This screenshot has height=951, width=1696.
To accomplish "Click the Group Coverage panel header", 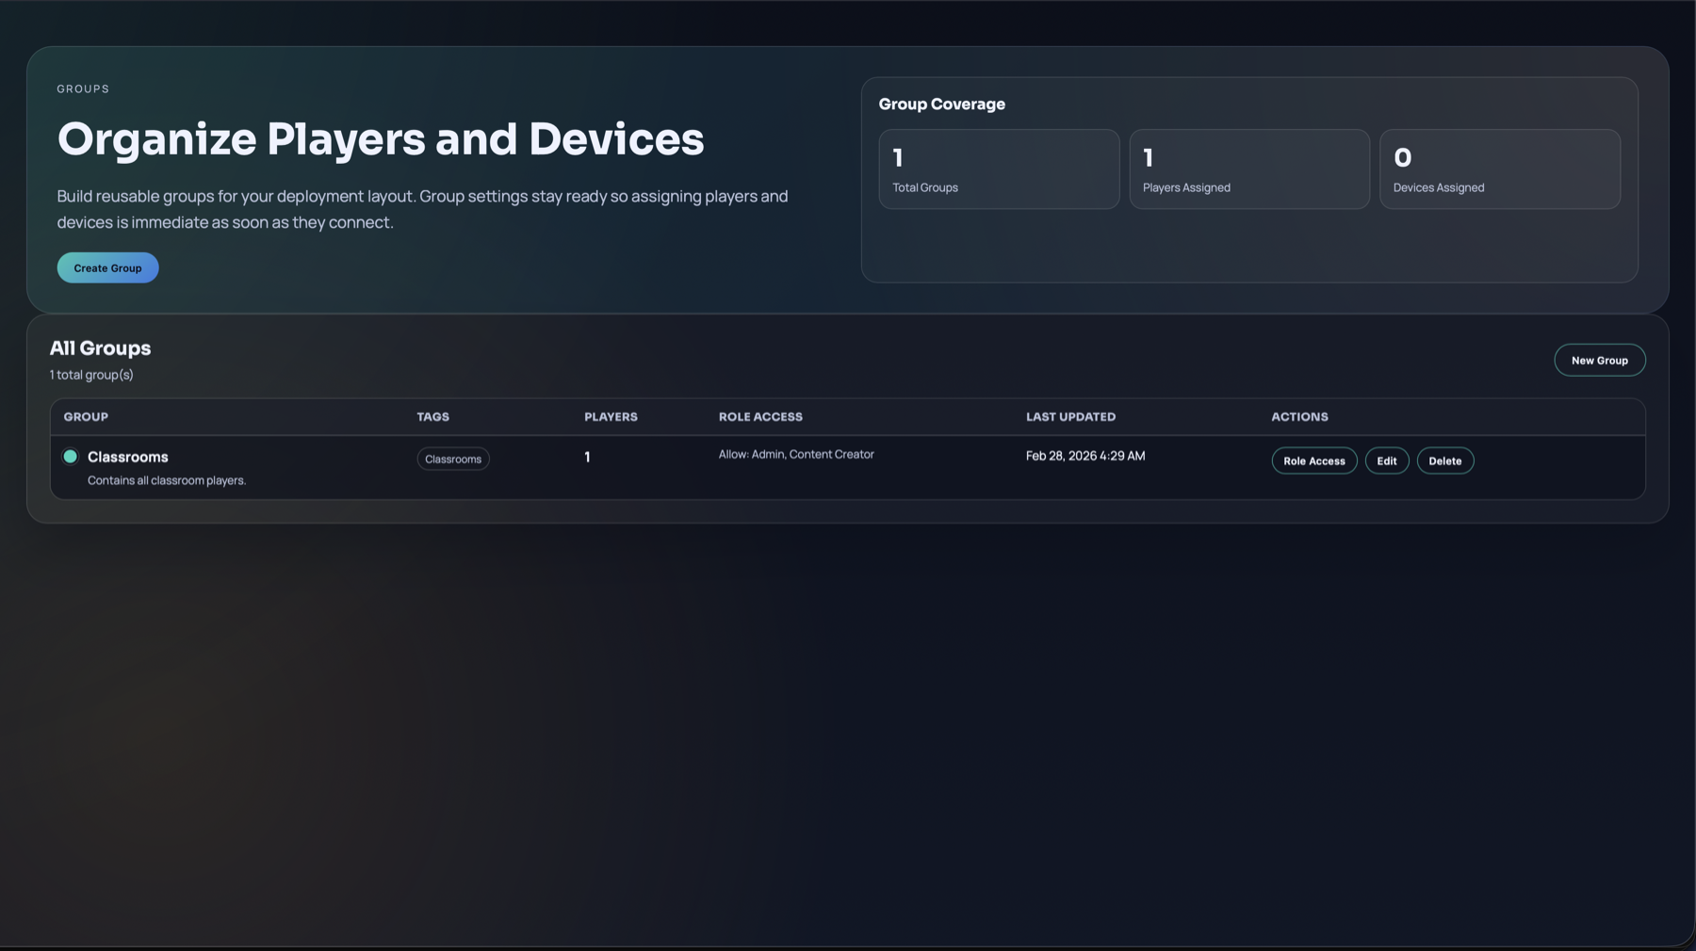I will point(942,104).
